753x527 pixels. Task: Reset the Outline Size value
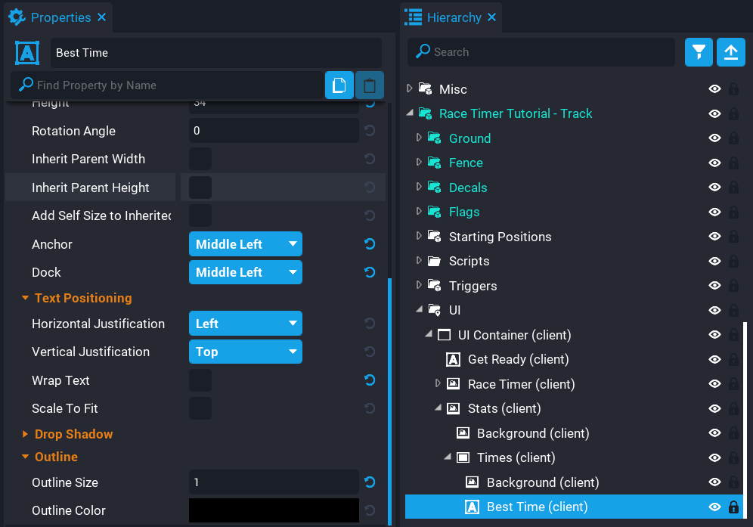(370, 482)
